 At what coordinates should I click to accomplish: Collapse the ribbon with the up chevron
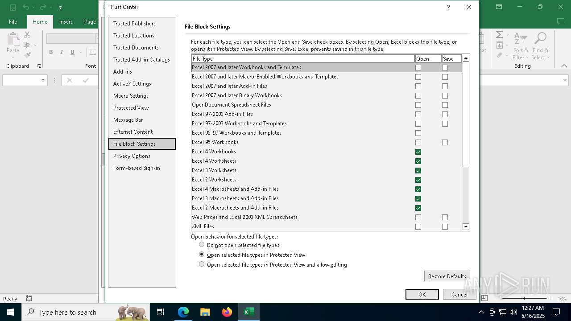coord(564,66)
